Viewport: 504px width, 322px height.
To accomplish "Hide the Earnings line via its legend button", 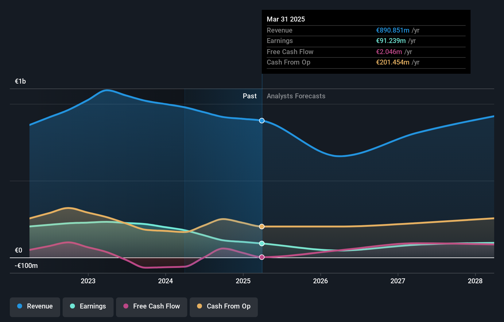I will pos(88,306).
